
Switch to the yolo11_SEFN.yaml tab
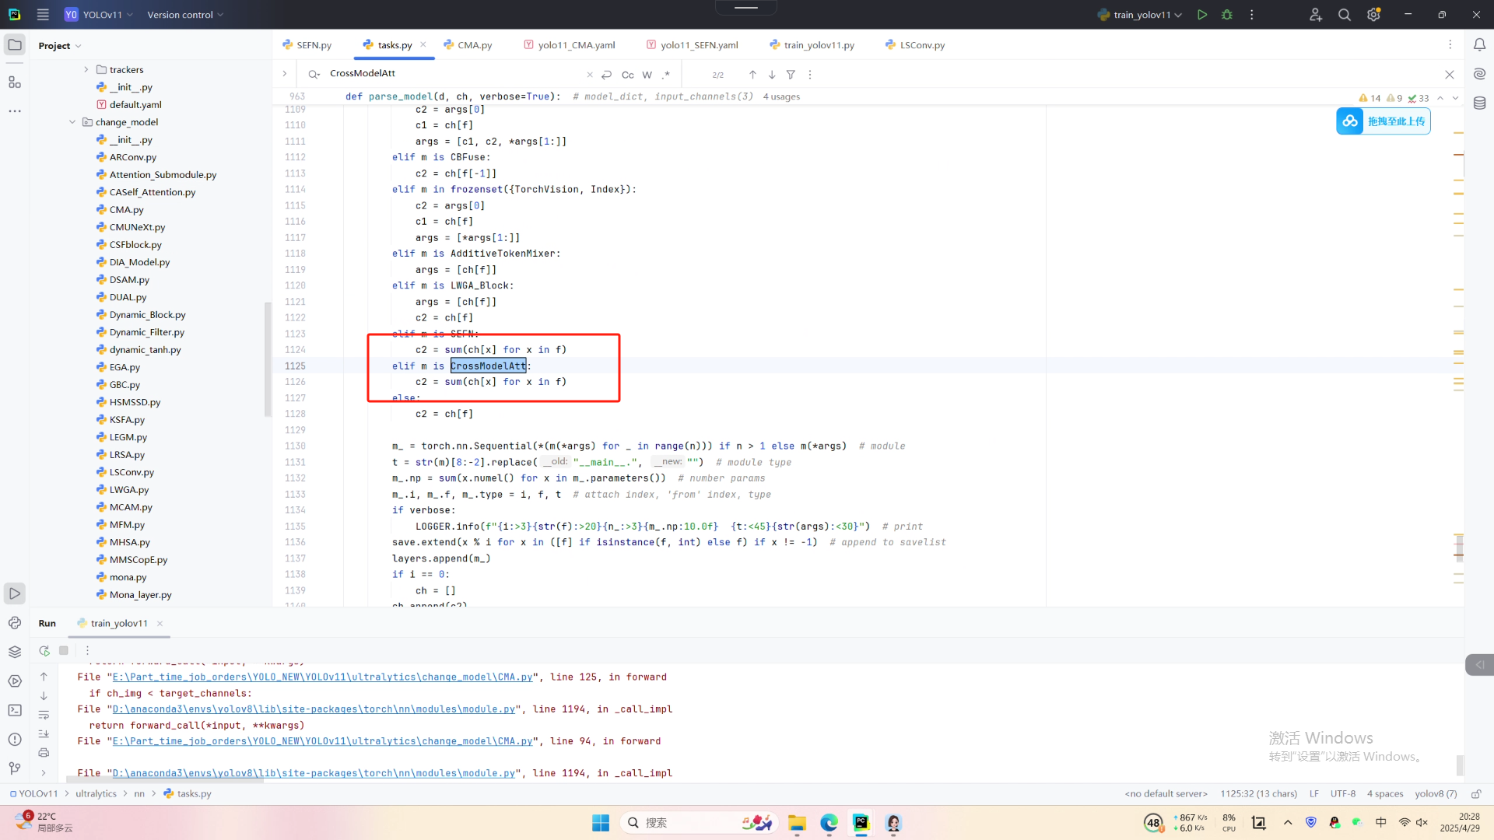tap(699, 45)
